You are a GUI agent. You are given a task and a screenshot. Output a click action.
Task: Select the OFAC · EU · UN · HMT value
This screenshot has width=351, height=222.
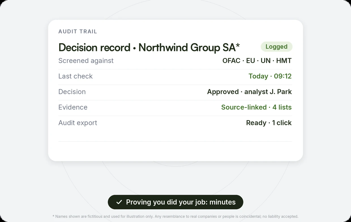click(x=257, y=61)
